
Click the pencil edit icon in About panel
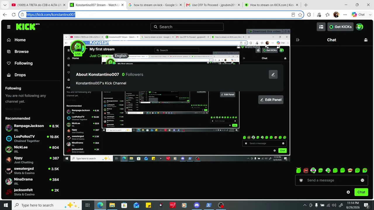tap(273, 74)
